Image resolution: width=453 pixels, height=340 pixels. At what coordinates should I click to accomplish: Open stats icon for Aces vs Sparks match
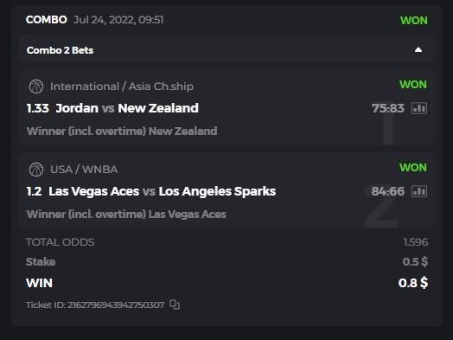(419, 191)
